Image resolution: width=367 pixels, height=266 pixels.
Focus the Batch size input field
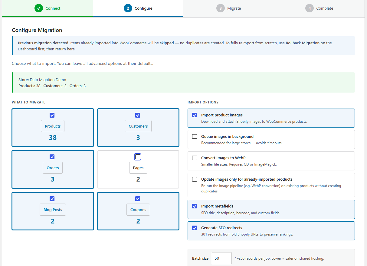point(221,258)
